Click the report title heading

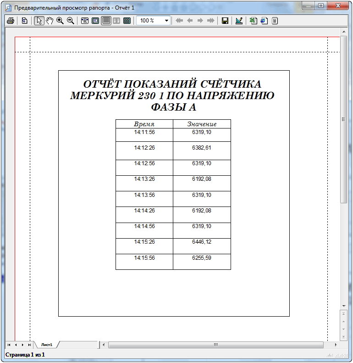pos(172,95)
